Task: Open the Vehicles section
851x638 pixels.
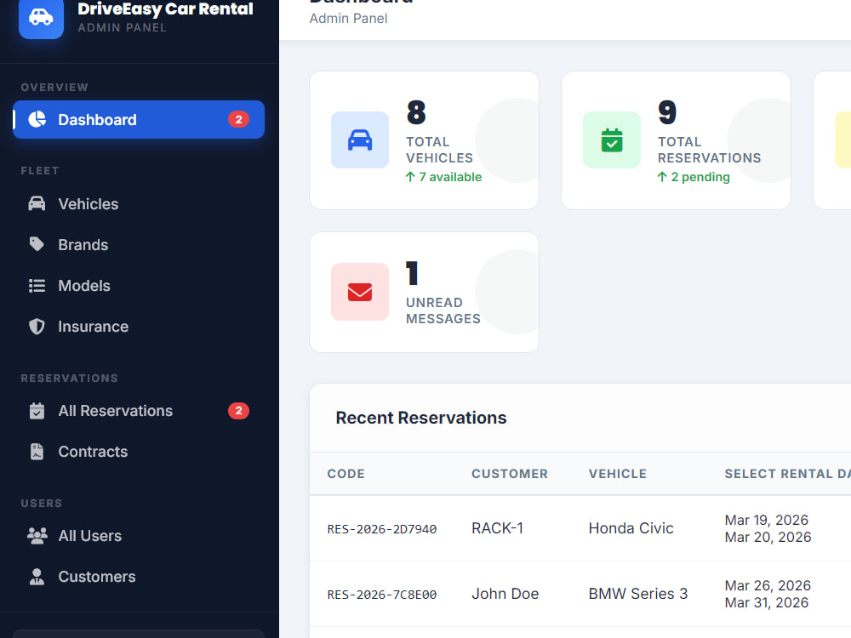Action: coord(139,203)
